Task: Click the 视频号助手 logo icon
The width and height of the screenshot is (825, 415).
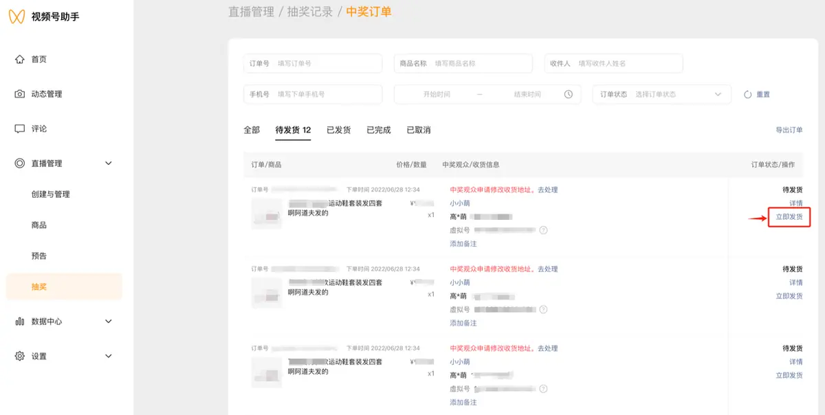Action: click(x=16, y=16)
